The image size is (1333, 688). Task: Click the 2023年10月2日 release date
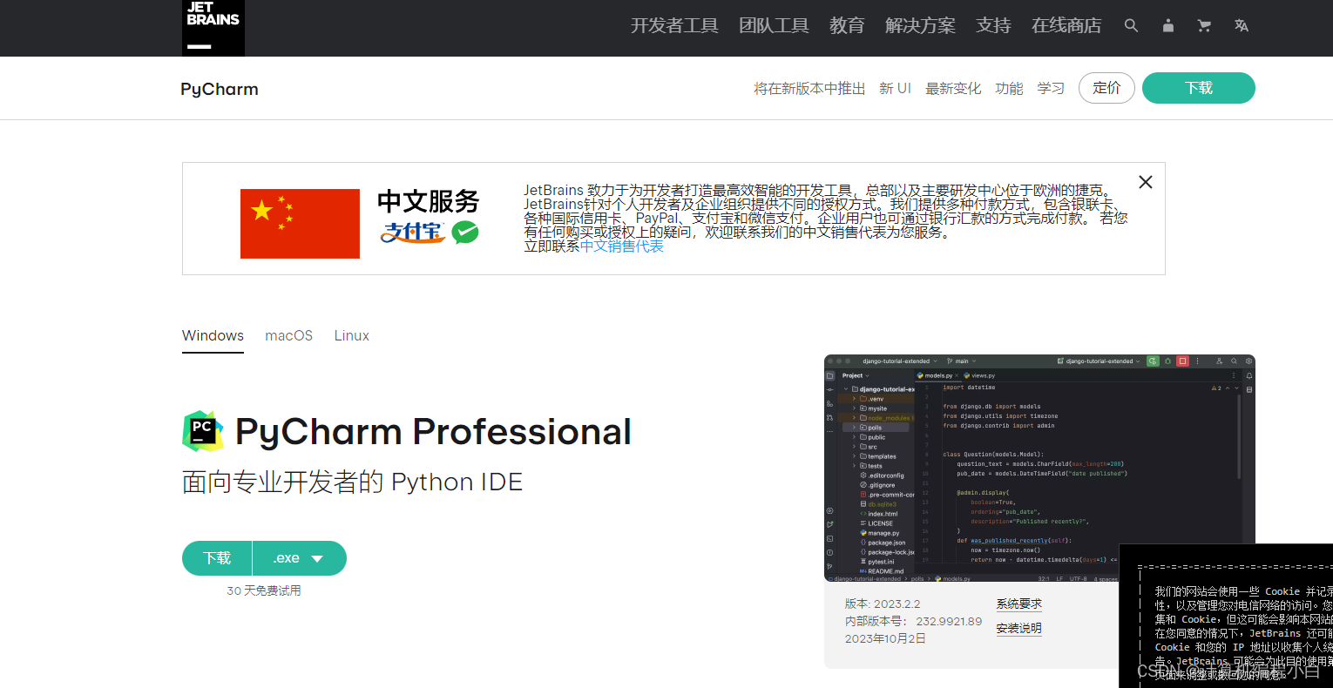pos(885,638)
